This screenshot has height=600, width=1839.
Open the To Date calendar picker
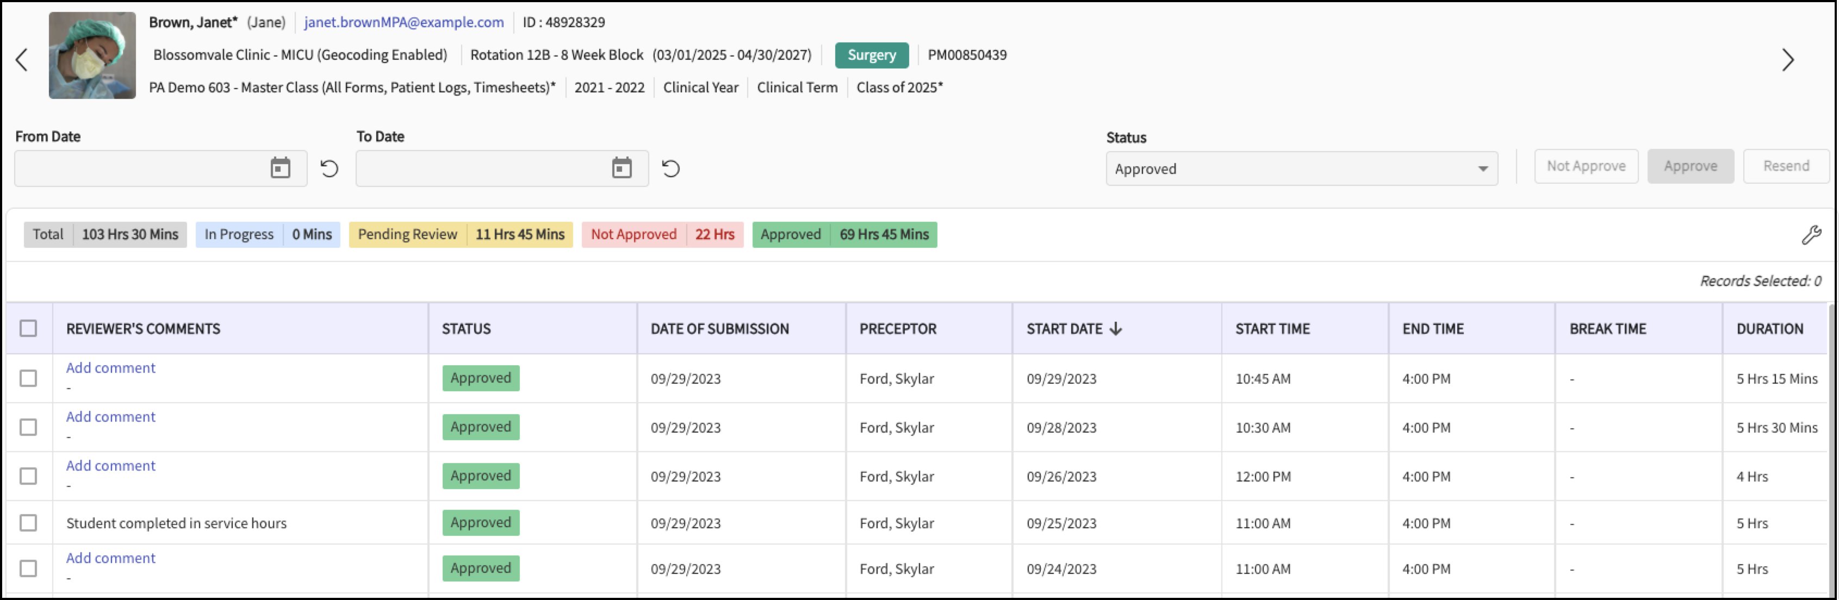621,168
